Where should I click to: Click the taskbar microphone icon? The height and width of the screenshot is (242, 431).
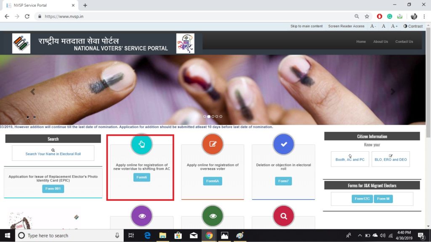[x=117, y=235]
